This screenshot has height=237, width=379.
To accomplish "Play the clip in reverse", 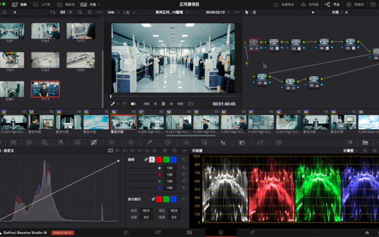I will click(155, 104).
